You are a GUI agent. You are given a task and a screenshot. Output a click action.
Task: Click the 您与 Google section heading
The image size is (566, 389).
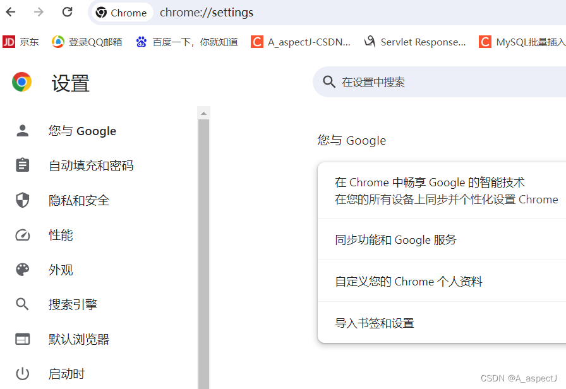[352, 140]
